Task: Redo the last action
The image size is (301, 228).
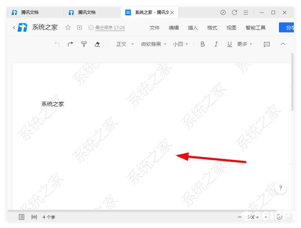Action: click(x=70, y=44)
